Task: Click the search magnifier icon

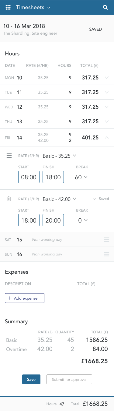Action: (x=105, y=7)
